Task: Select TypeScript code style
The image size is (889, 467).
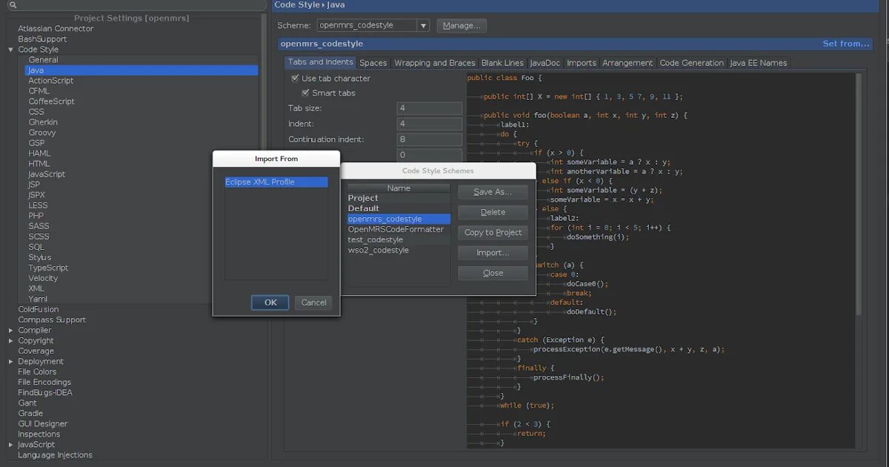Action: [48, 268]
